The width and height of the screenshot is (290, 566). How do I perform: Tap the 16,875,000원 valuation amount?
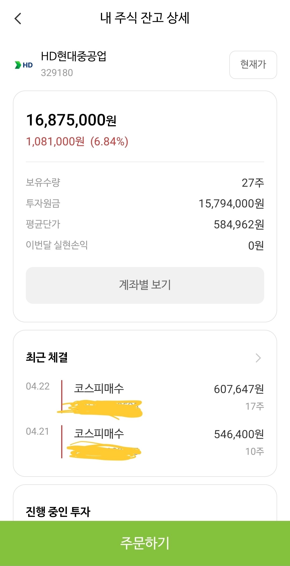tap(71, 120)
